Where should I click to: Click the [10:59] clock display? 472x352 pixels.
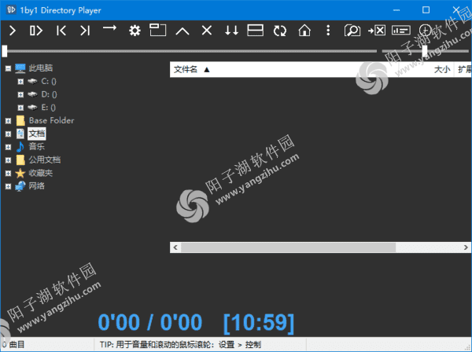(x=259, y=323)
